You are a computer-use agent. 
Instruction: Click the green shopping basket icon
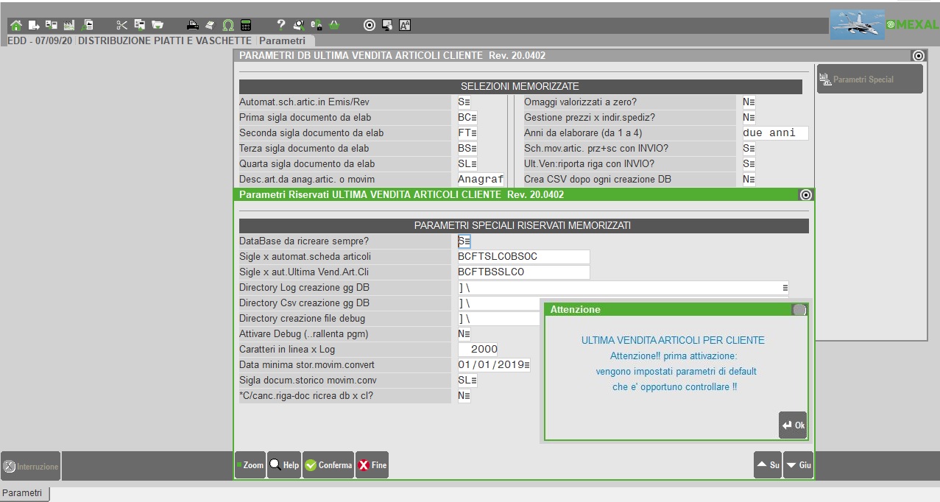(x=334, y=25)
